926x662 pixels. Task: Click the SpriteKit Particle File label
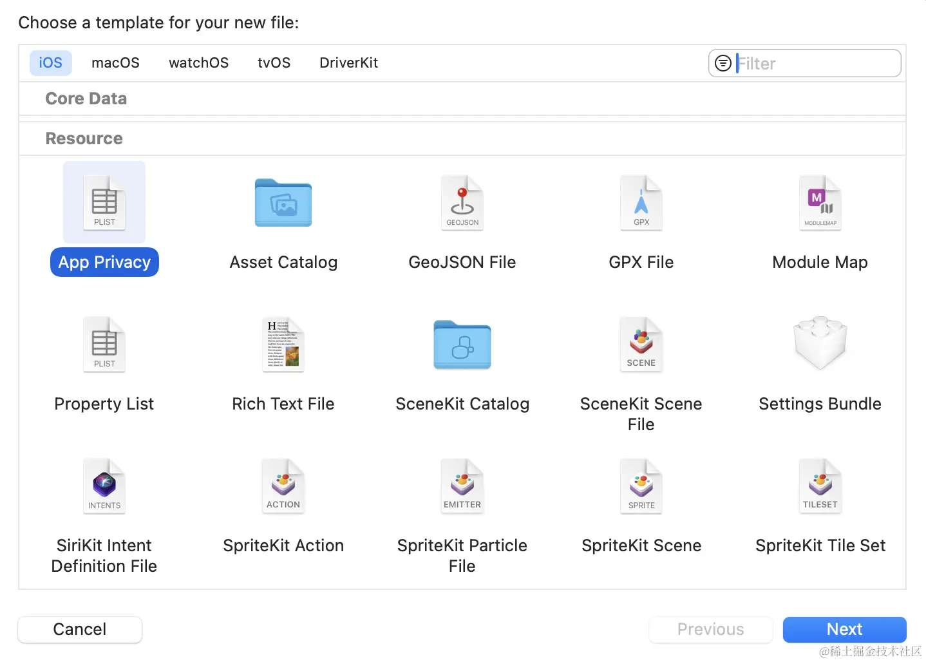(x=462, y=556)
